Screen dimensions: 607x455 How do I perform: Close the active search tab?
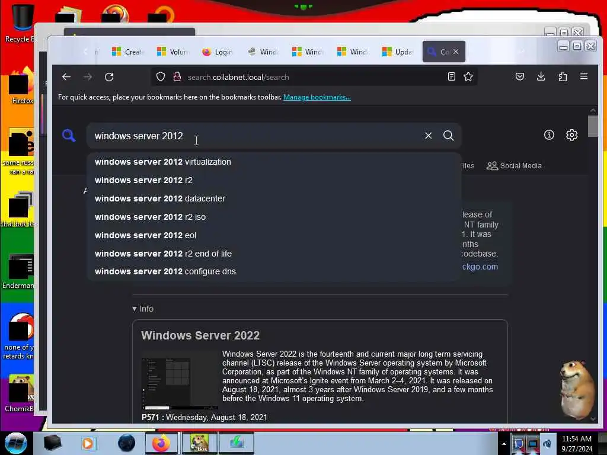(x=456, y=52)
